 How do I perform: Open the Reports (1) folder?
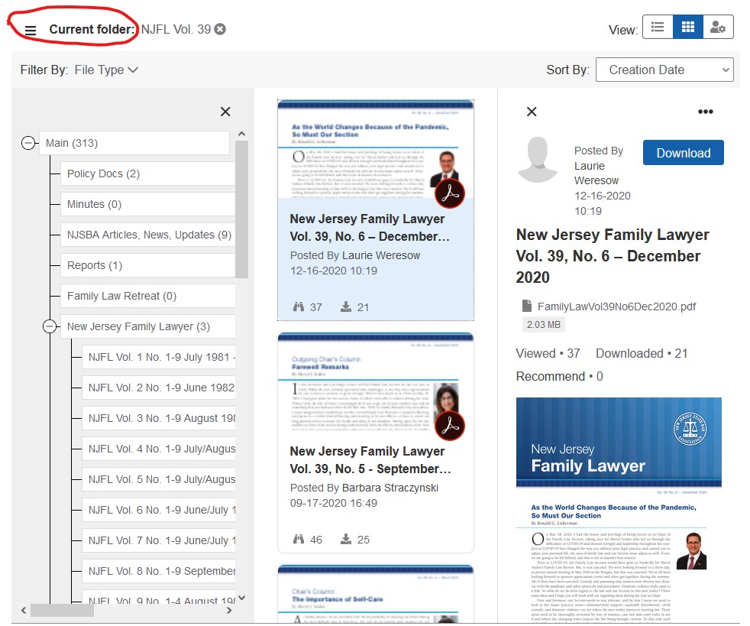click(x=148, y=265)
